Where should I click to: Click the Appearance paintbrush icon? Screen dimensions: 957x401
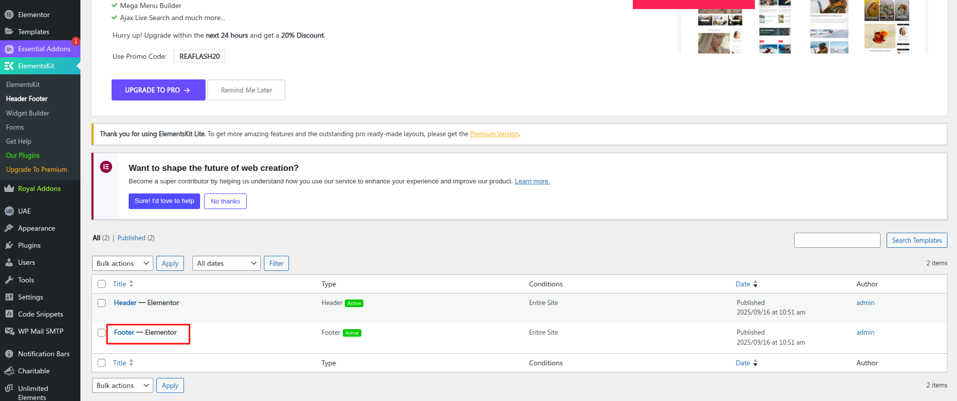pyautogui.click(x=9, y=228)
